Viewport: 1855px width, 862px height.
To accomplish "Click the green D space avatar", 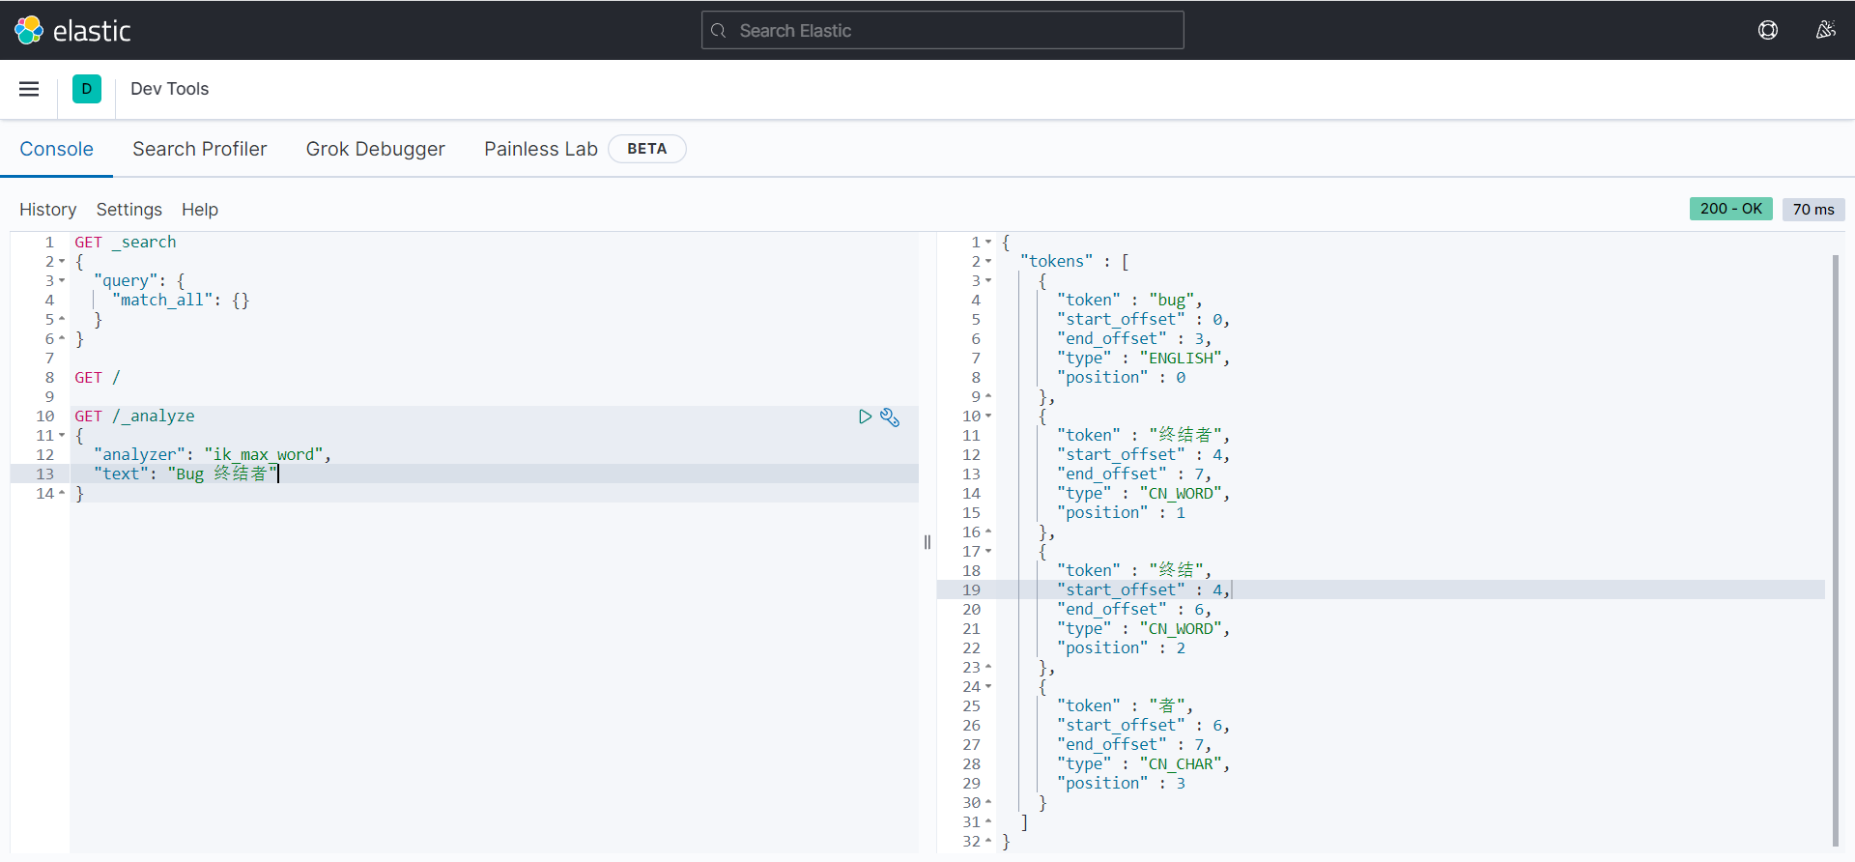I will click(87, 89).
